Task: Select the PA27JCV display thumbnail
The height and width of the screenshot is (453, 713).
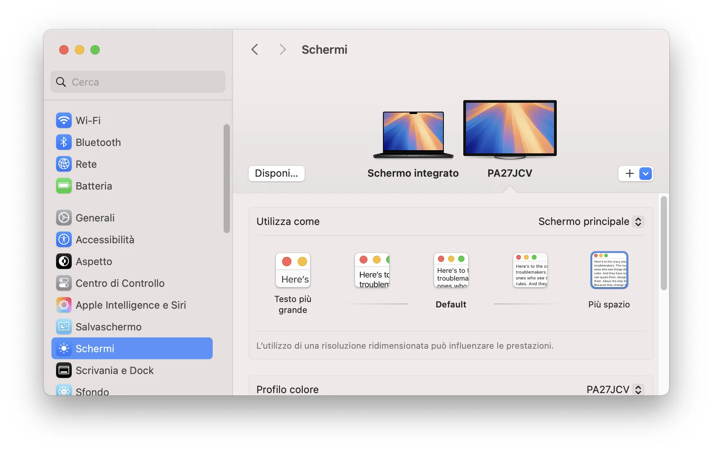Action: pyautogui.click(x=510, y=128)
